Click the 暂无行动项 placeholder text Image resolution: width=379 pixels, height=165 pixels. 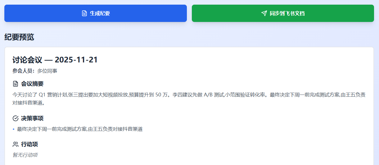coord(25,155)
